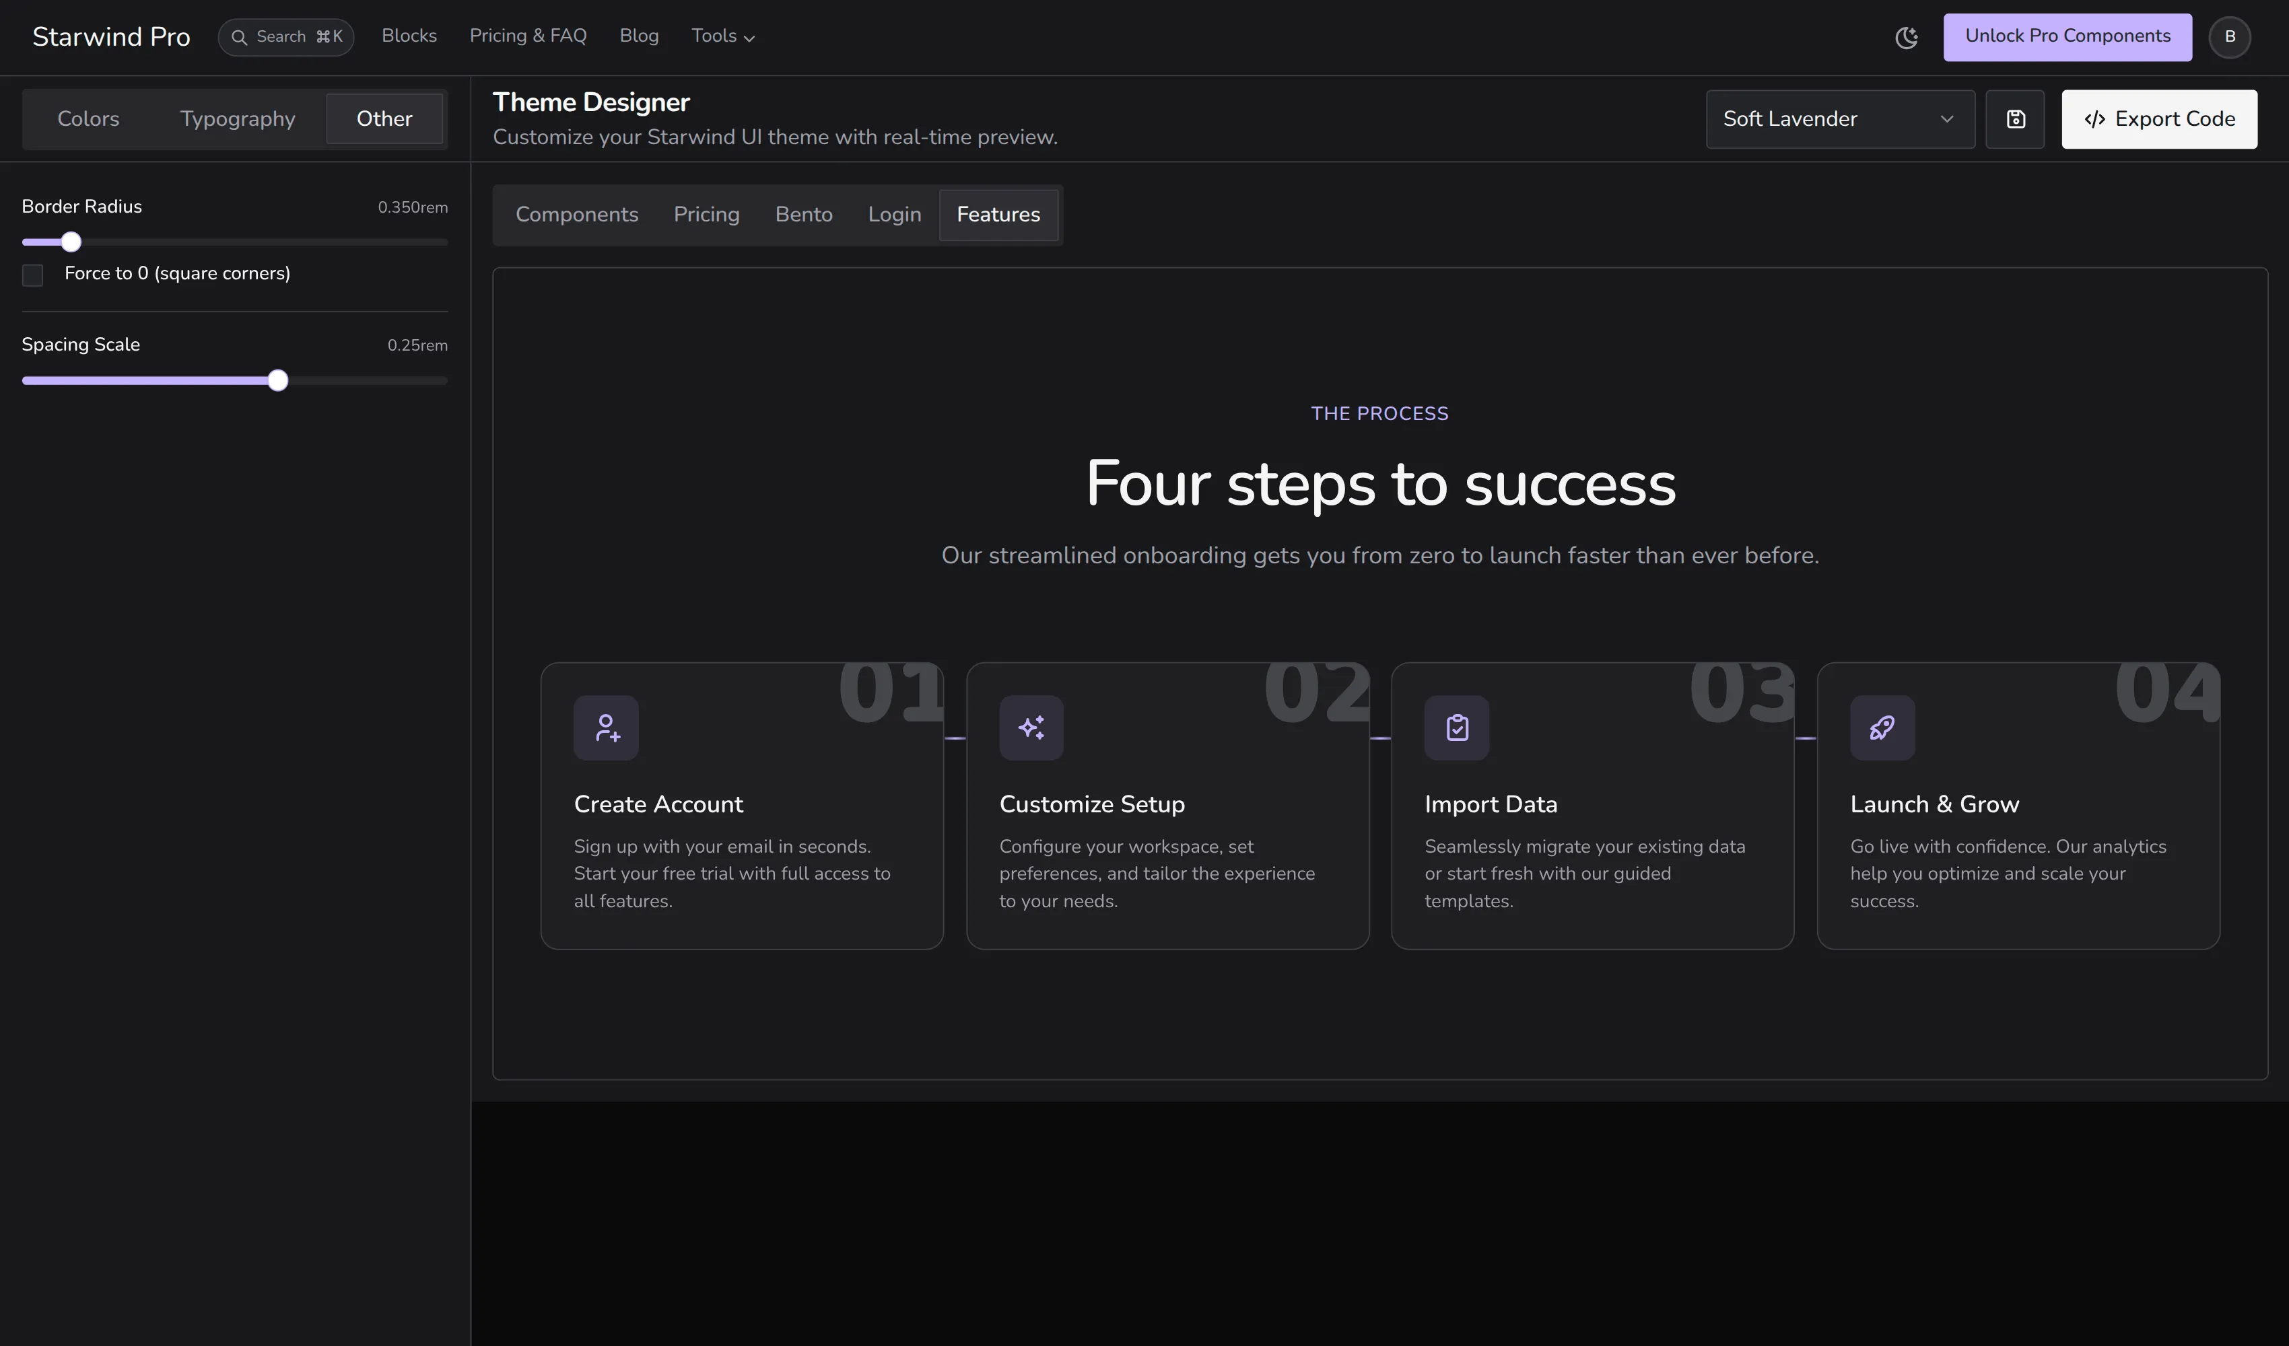Open the B profile avatar
The height and width of the screenshot is (1346, 2289).
pos(2230,37)
